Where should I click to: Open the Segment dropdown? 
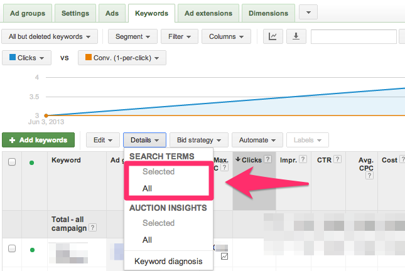132,36
